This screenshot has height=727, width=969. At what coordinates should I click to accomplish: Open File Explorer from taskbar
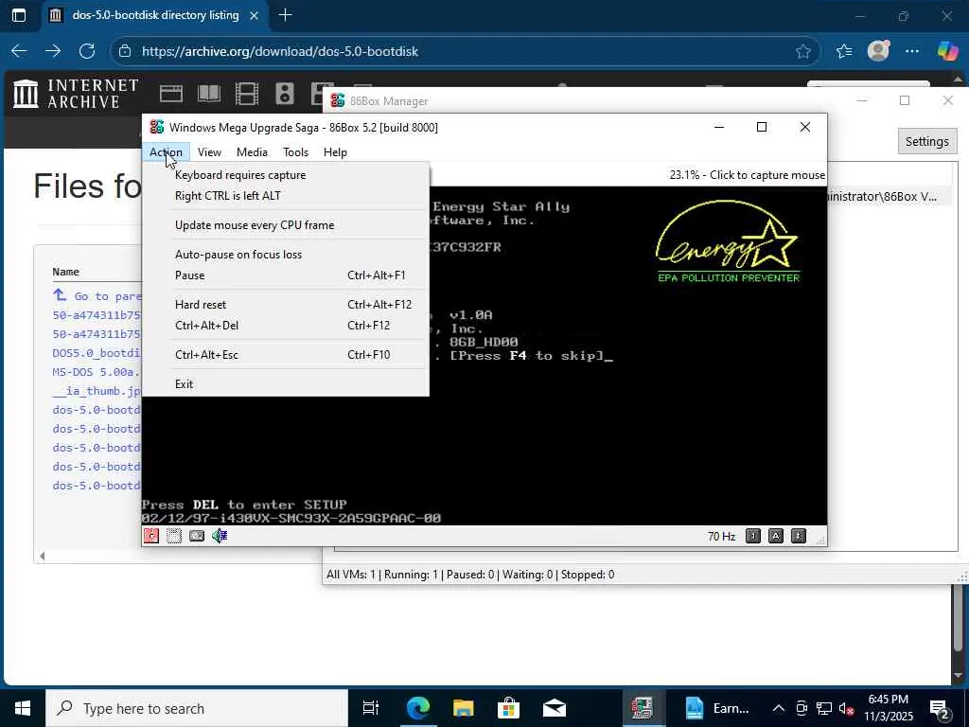pos(463,708)
